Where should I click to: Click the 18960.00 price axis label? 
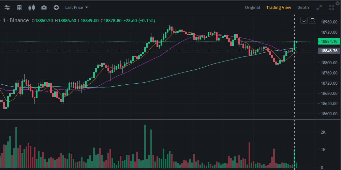click(x=329, y=22)
